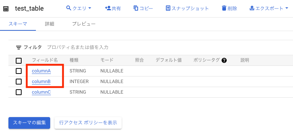The width and height of the screenshot is (293, 135).
Task: Open the columnC field link
Action: coord(41,92)
